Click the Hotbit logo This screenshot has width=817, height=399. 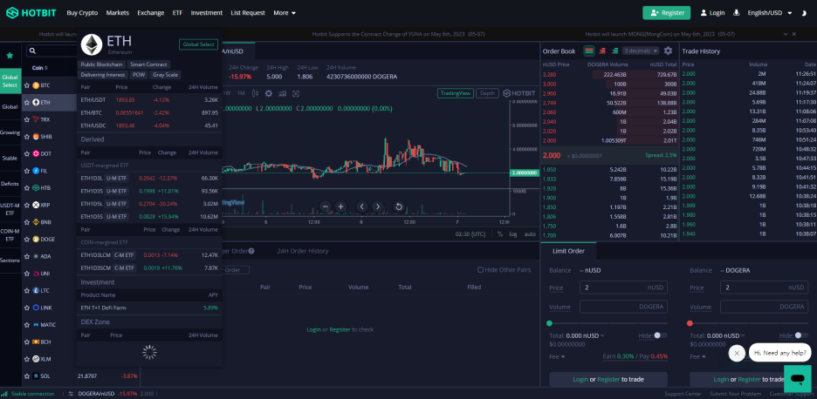click(31, 13)
